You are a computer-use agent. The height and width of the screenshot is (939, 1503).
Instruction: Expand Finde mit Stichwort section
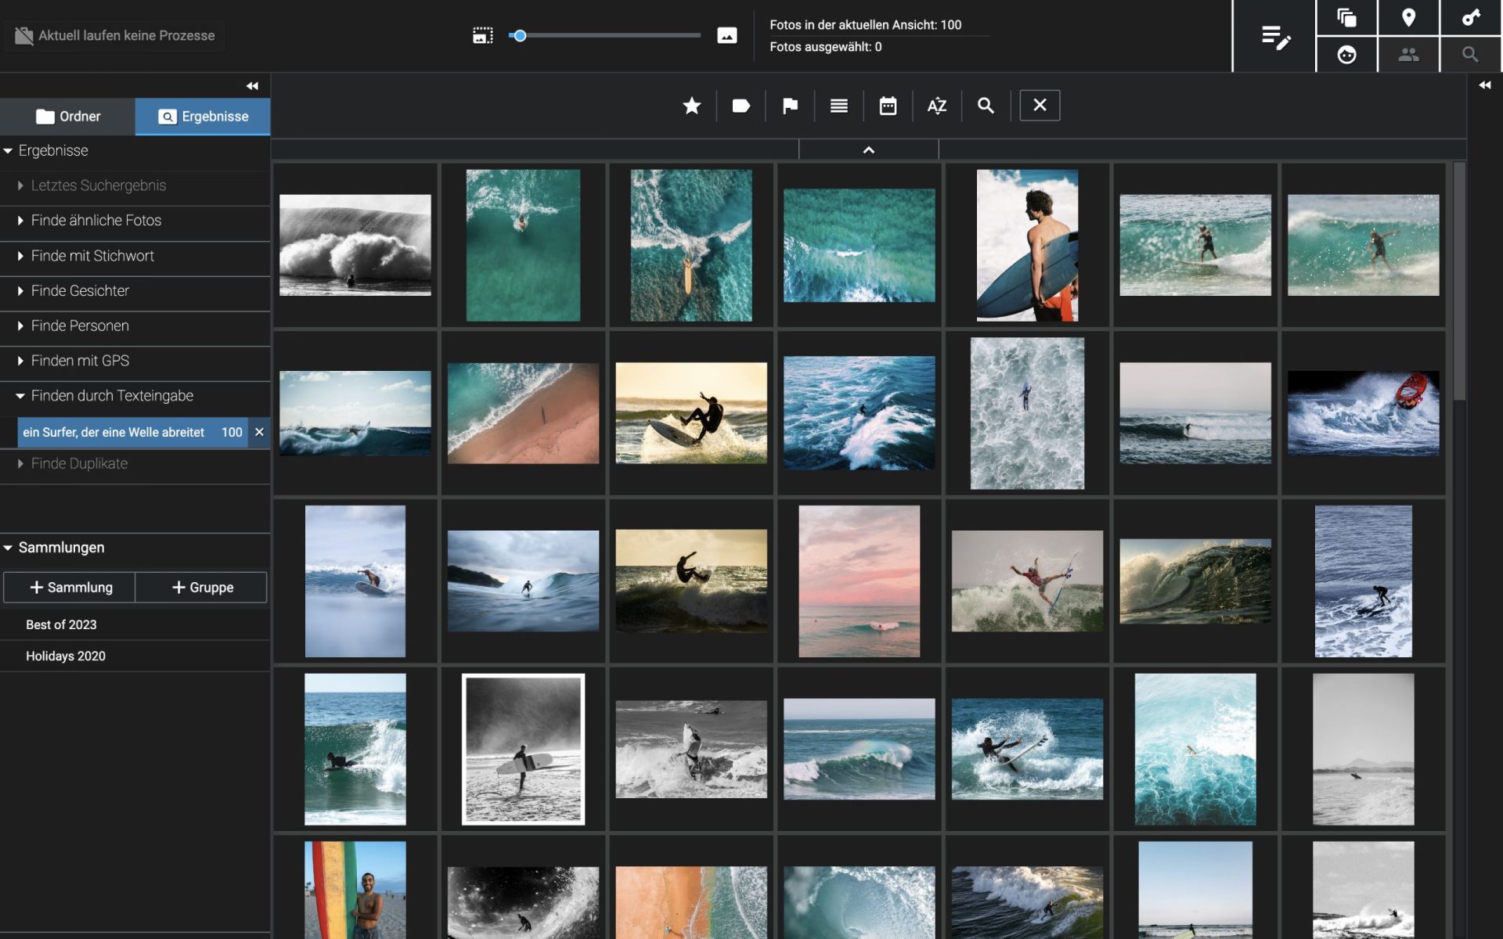92,256
